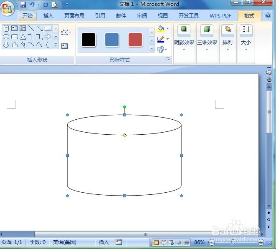Select the elbow connector shape
276x249 pixels.
(x=31, y=37)
